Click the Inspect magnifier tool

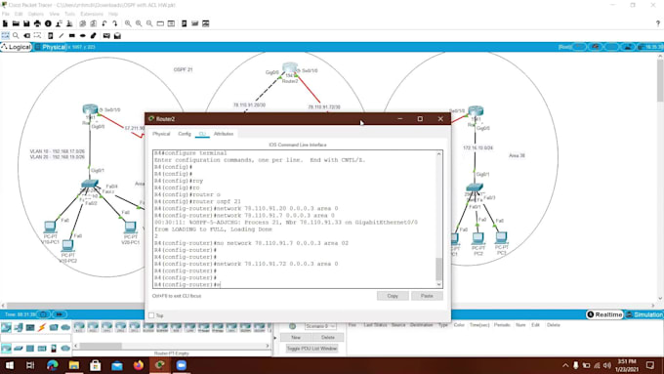pos(16,35)
